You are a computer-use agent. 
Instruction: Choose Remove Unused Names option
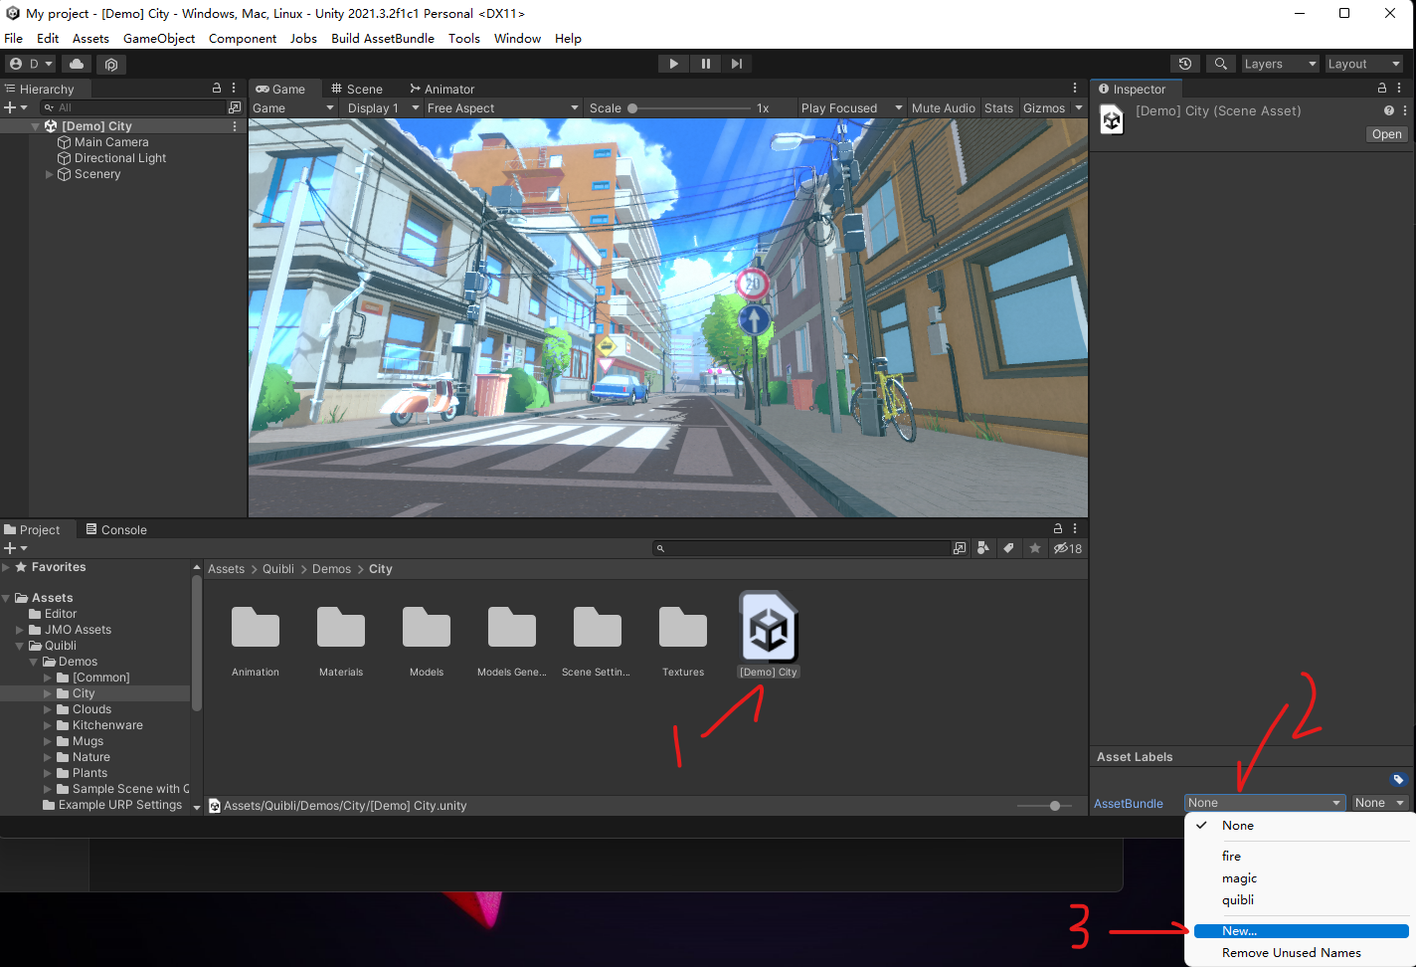[x=1291, y=953]
